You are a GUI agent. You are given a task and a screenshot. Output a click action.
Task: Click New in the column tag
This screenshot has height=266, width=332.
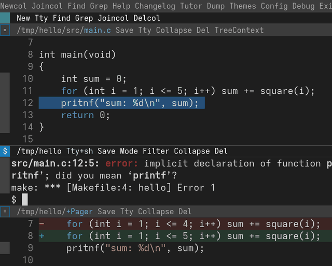tap(23, 18)
